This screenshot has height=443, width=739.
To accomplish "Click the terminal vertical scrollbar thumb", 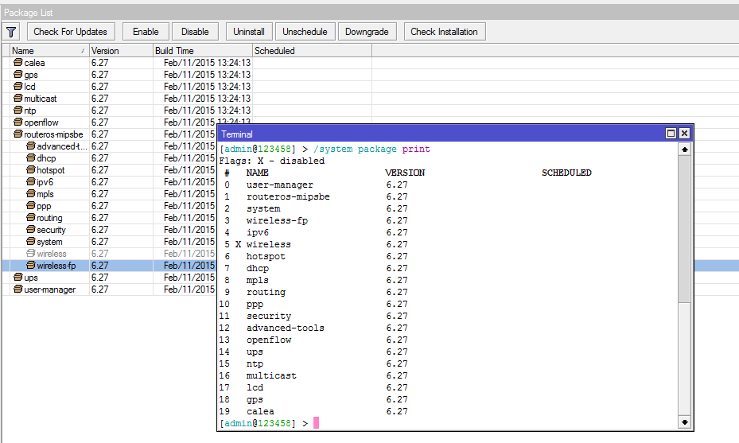I will tap(684, 230).
